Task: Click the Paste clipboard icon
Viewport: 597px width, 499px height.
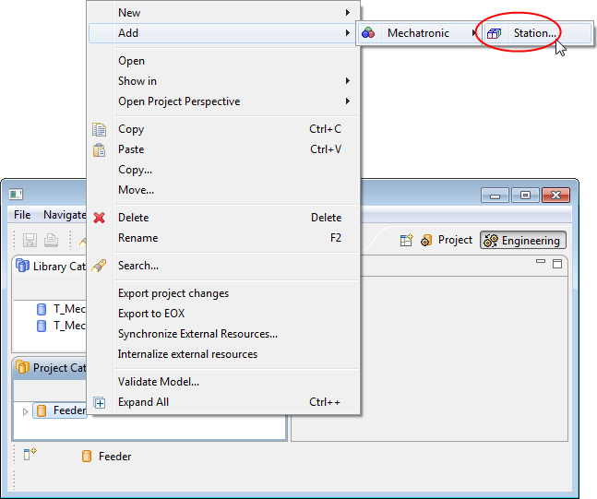Action: (x=99, y=149)
